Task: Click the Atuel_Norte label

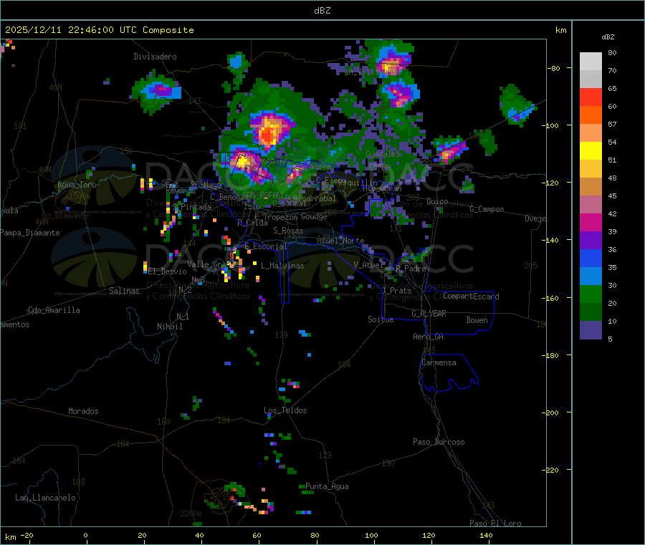Action: (340, 241)
